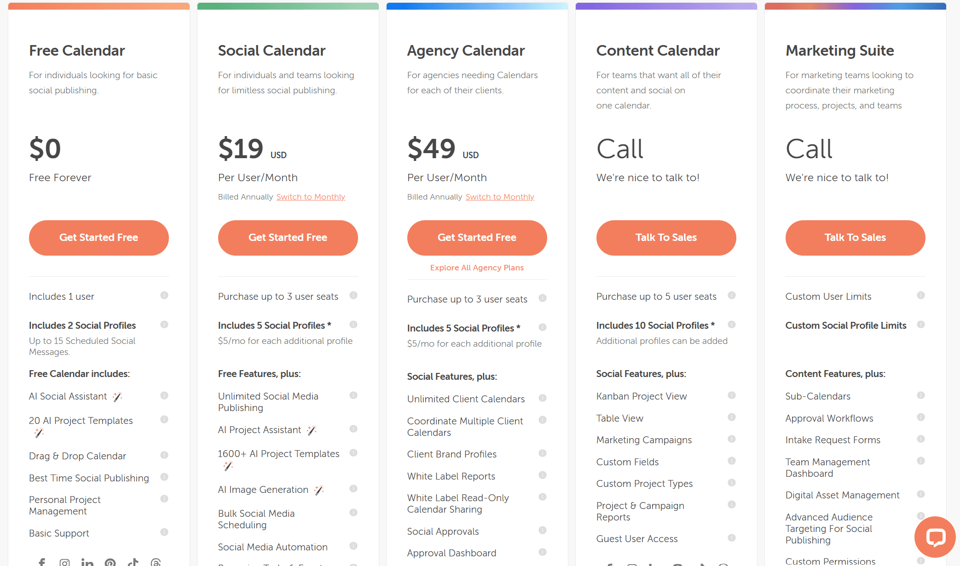
Task: Start the Social Calendar plan for free
Action: (x=288, y=238)
